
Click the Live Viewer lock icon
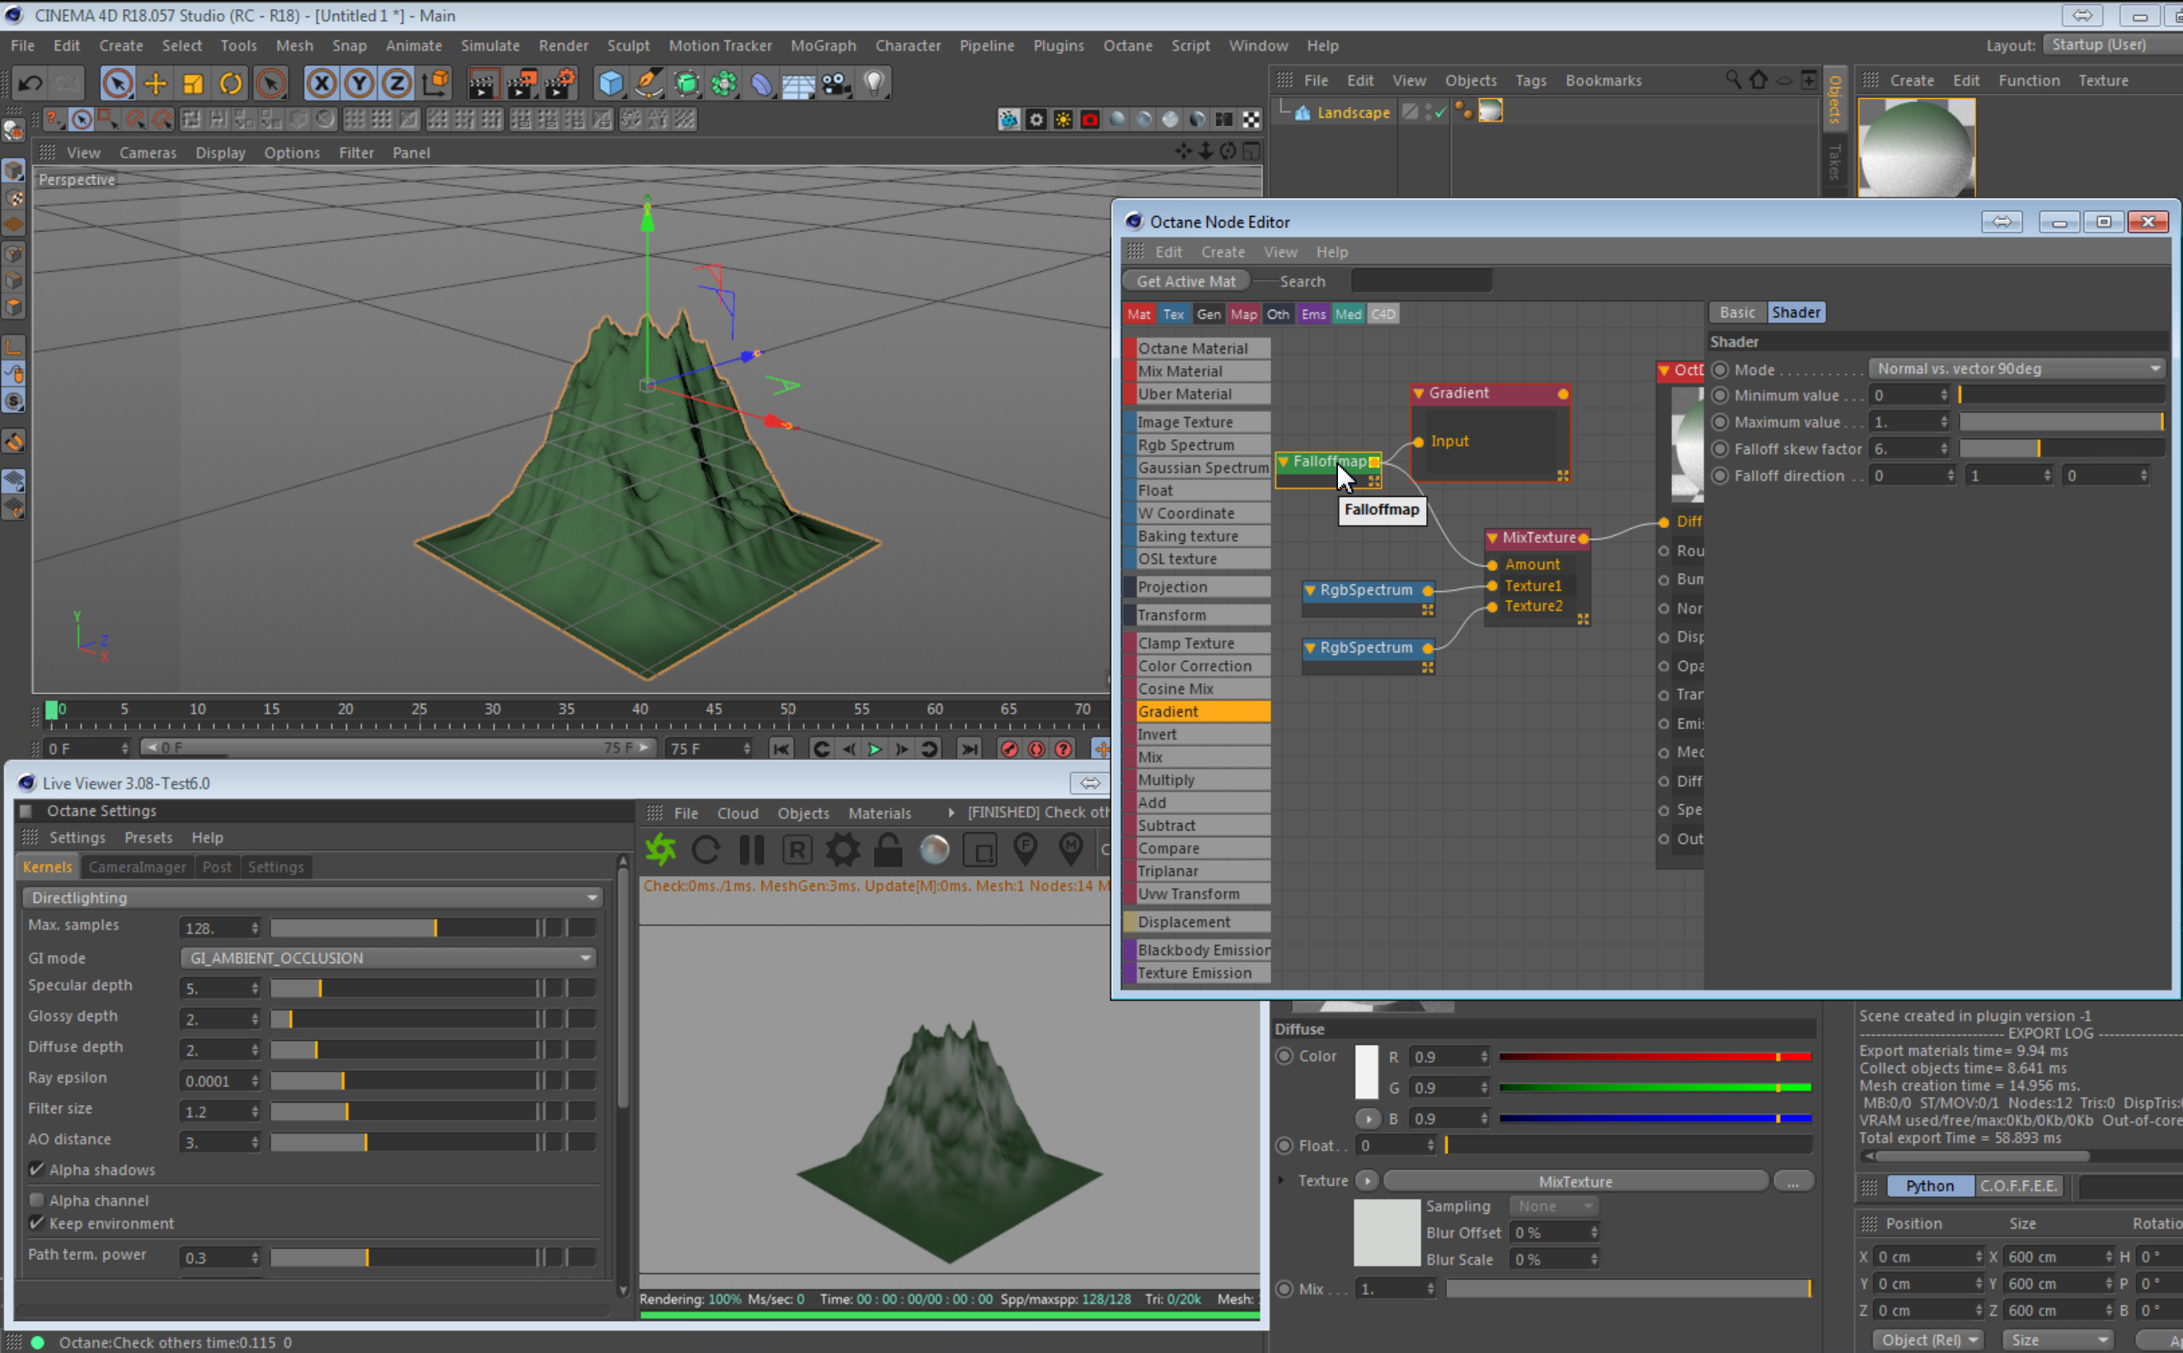888,850
